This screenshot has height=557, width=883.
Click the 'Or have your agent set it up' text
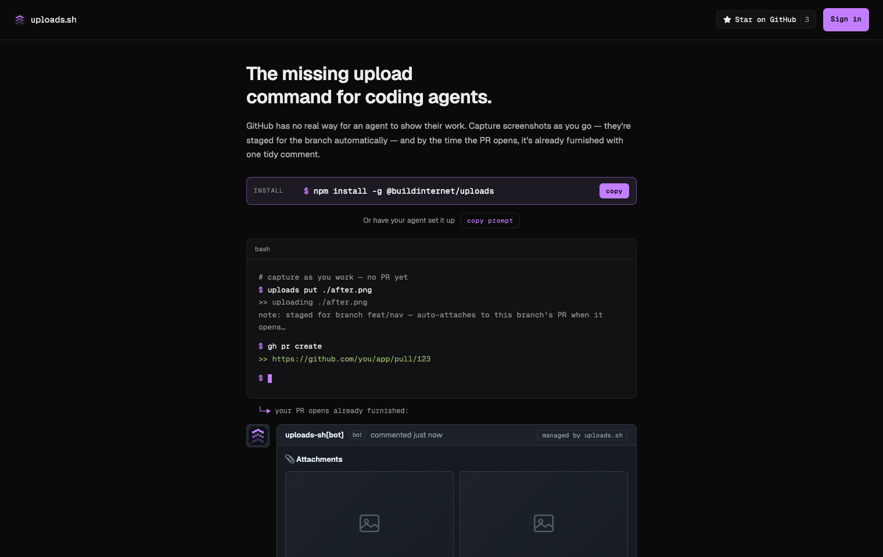pyautogui.click(x=409, y=220)
